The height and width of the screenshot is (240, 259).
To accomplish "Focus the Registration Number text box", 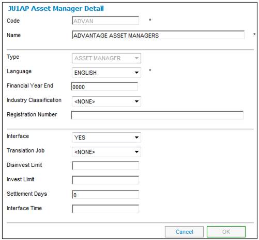I will point(157,115).
